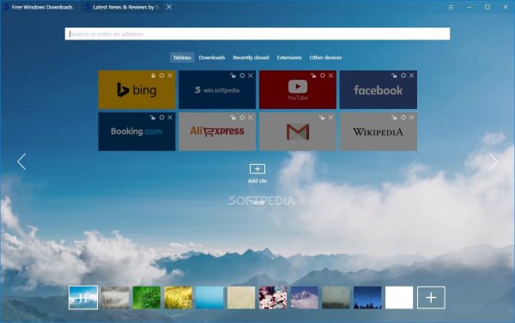The image size is (515, 323).
Task: Remove the AliExpress tile
Action: (251, 118)
